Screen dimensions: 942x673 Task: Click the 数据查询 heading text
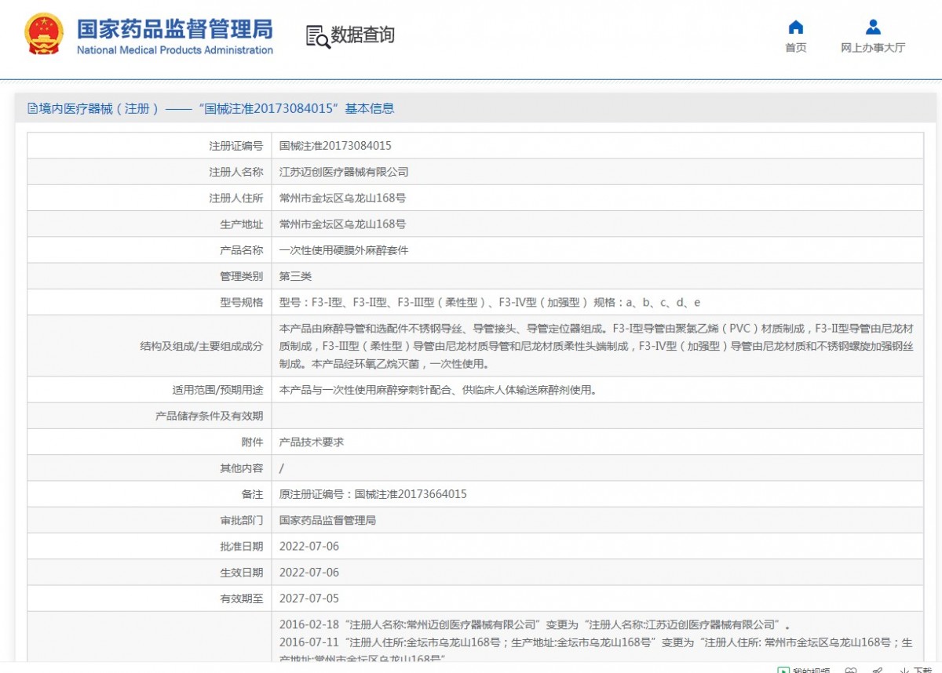(362, 35)
